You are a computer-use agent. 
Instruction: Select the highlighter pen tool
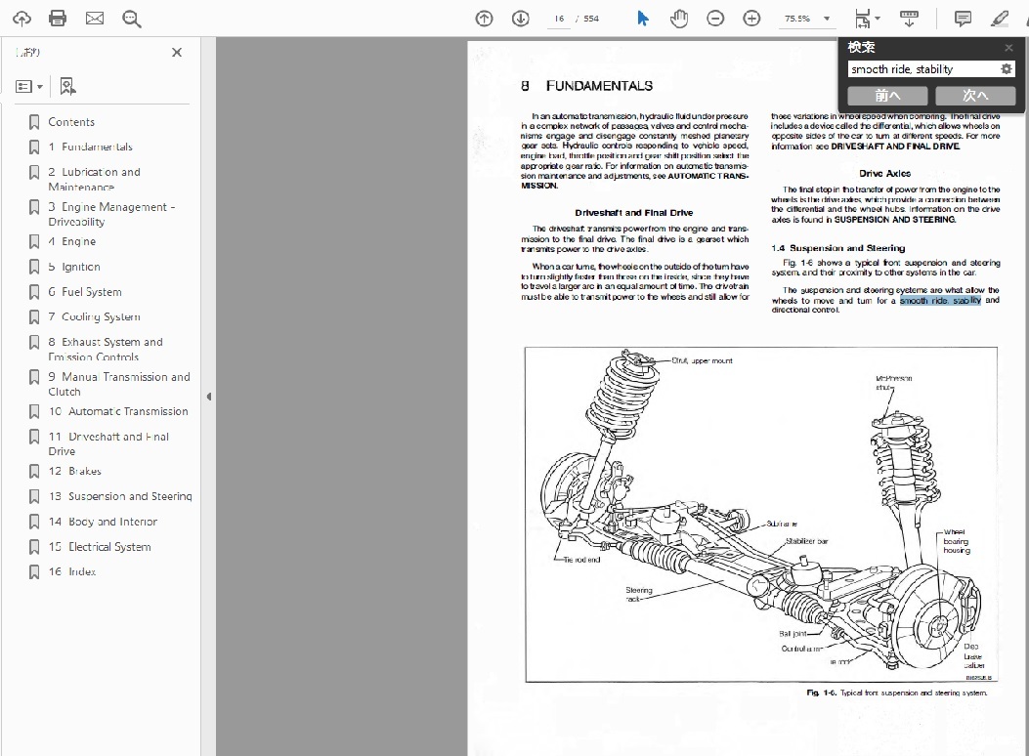(x=1000, y=19)
